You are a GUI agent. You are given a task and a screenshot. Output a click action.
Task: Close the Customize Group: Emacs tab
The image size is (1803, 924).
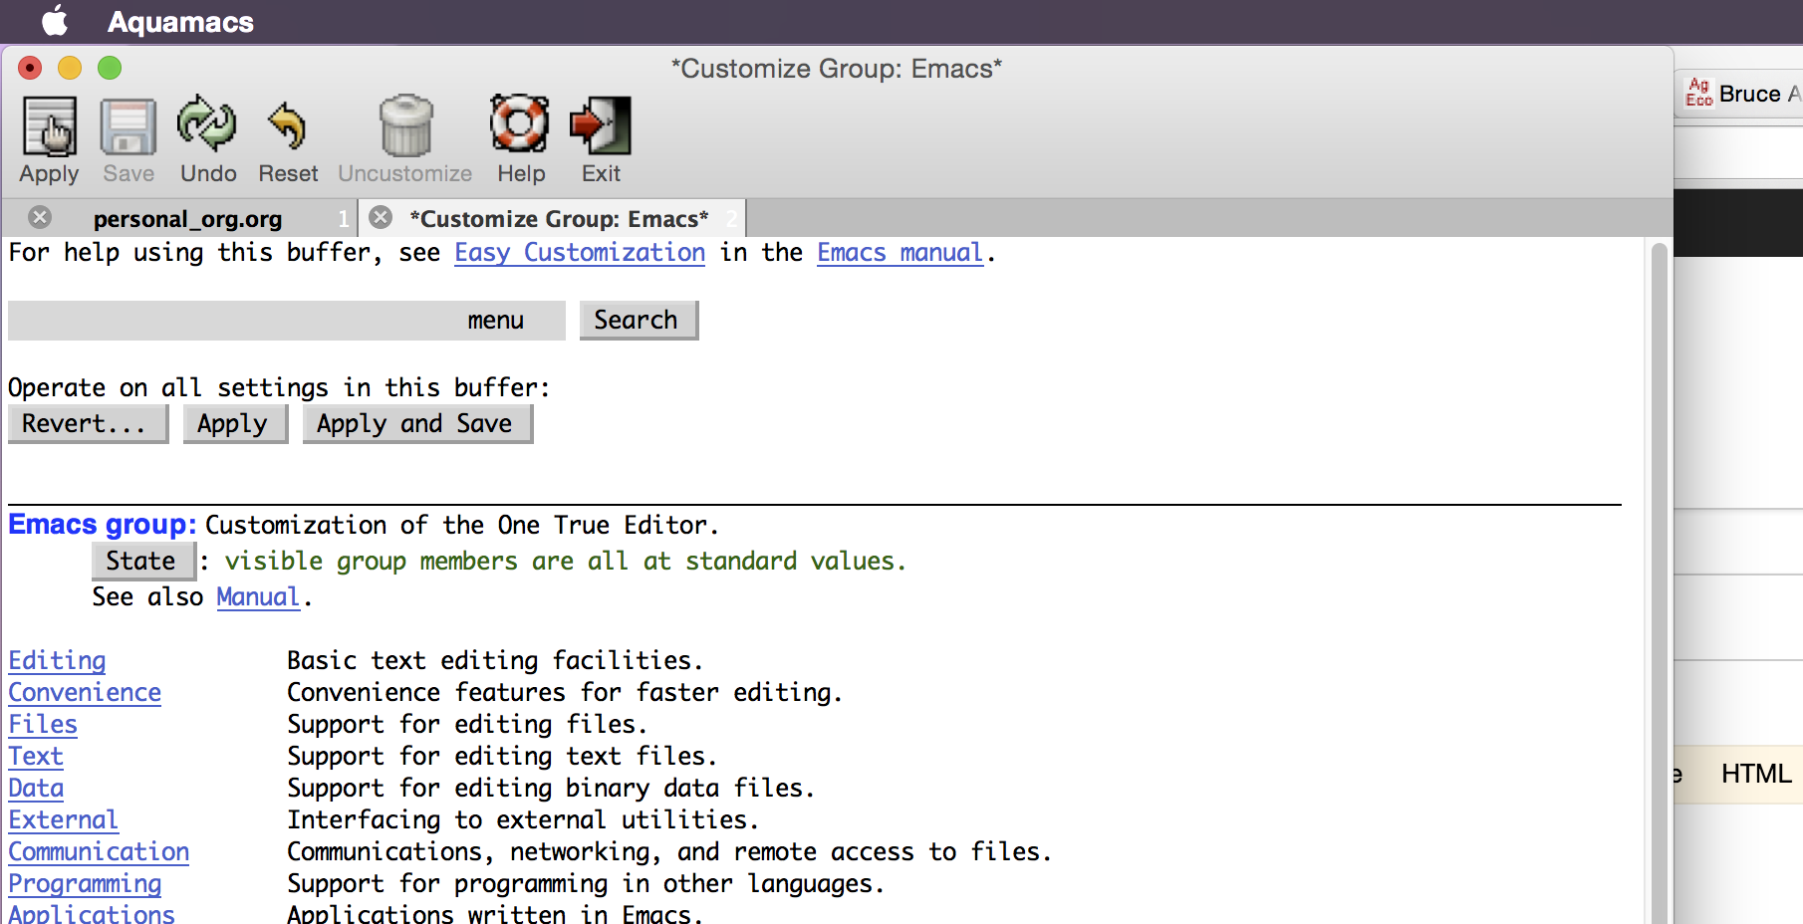[381, 217]
